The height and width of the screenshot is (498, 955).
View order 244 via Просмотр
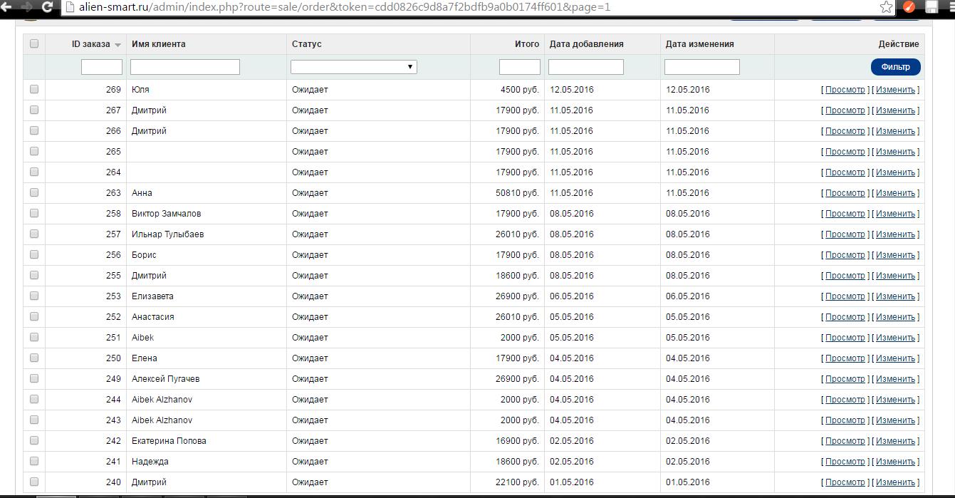click(x=845, y=400)
